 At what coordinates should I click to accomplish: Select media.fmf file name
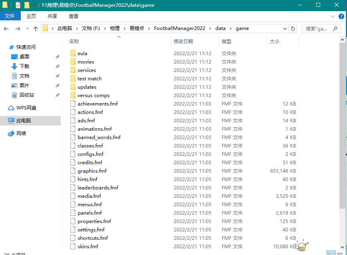(89, 196)
